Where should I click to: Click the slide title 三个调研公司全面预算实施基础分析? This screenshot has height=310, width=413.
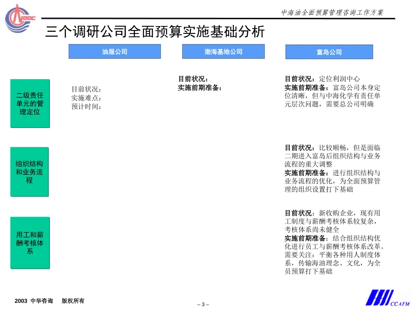[155, 32]
